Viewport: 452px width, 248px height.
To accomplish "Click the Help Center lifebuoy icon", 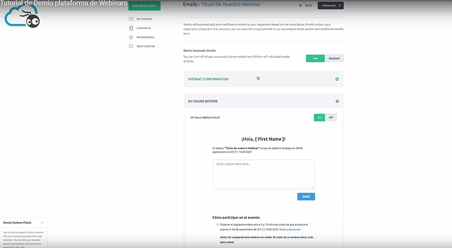I will [x=131, y=46].
